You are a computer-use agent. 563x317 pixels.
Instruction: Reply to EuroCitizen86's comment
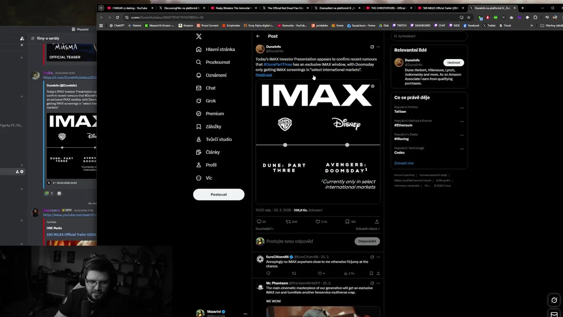[x=268, y=273]
